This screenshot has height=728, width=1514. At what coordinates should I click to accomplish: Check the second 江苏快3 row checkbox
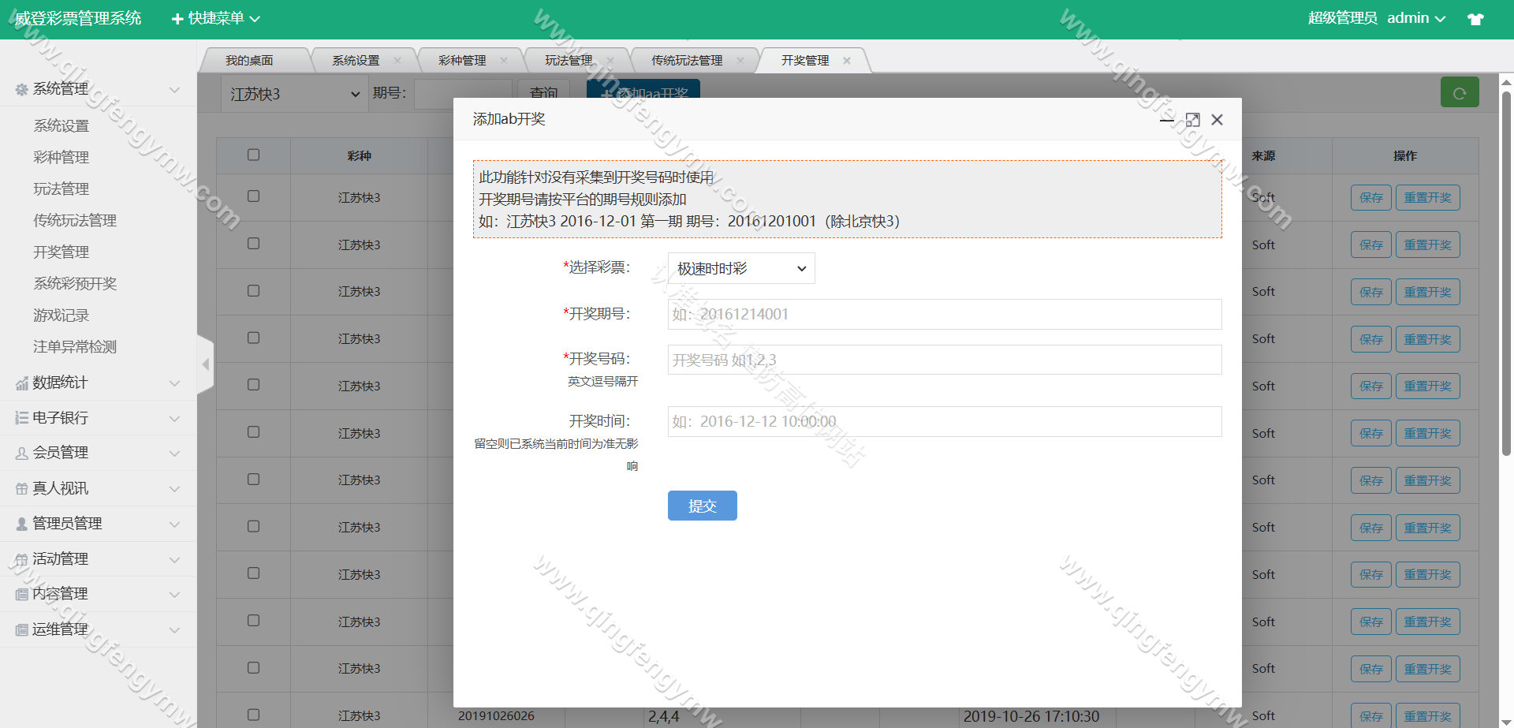point(253,244)
